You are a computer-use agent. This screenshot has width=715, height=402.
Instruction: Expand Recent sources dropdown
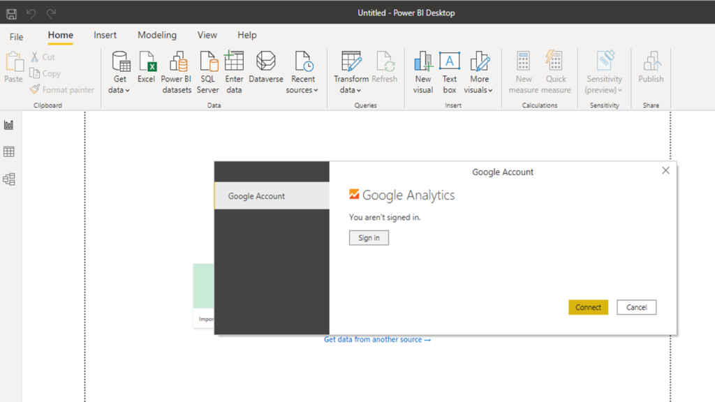302,73
